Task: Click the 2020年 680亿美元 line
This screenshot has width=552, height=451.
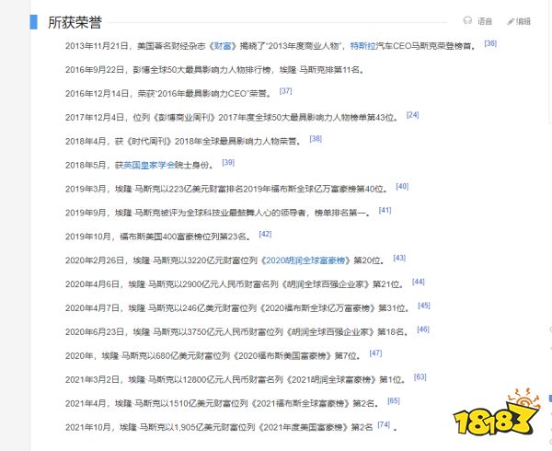Action: [213, 355]
